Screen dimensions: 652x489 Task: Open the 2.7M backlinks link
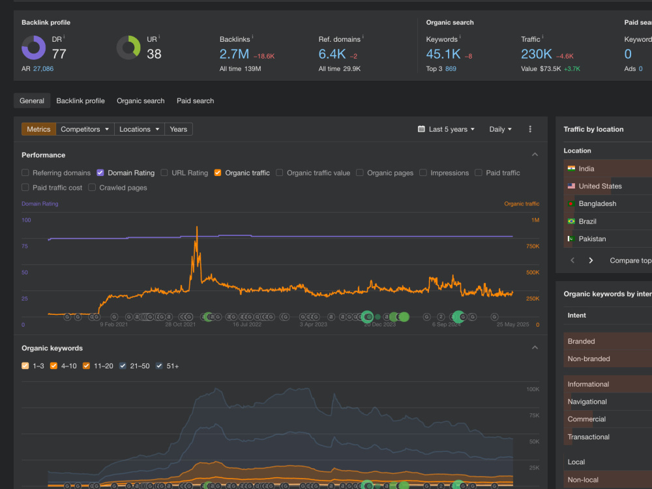234,54
